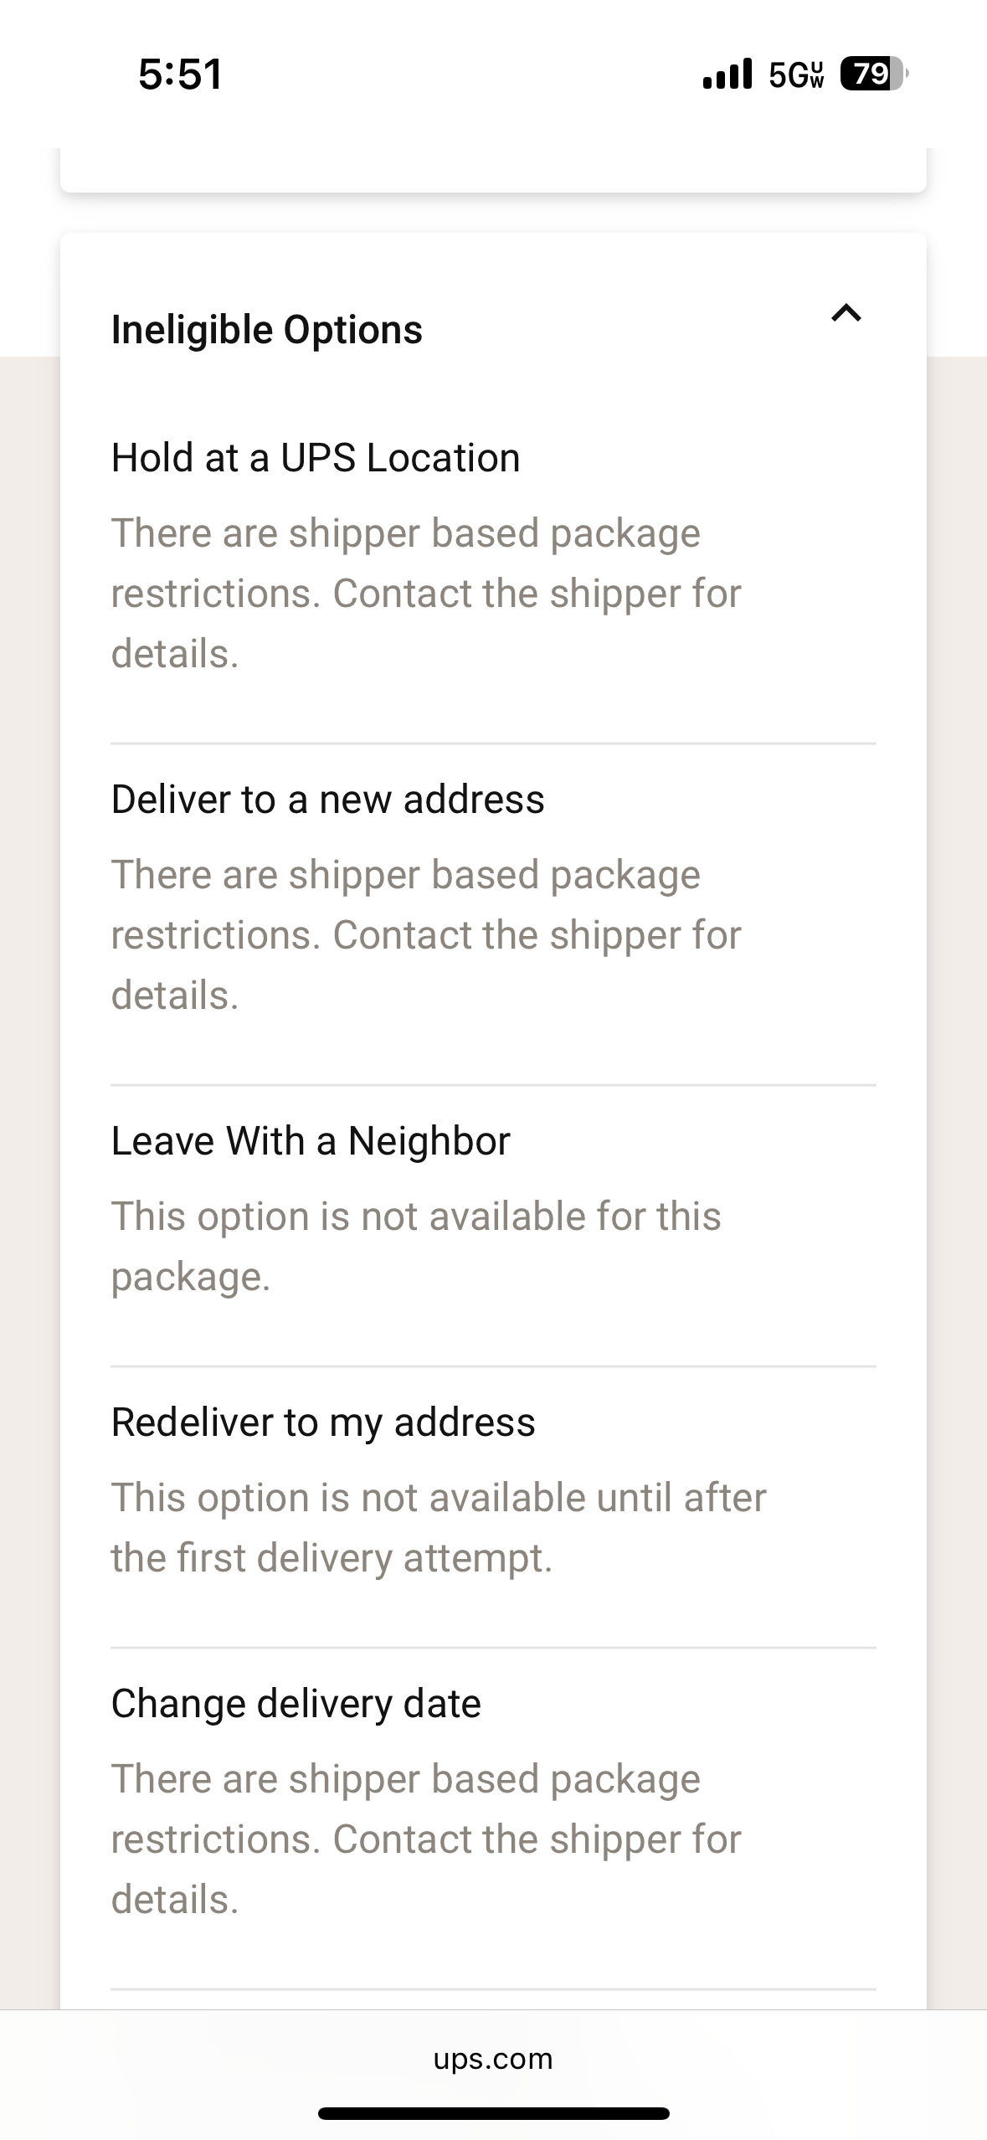
Task: Tap restriction text under Change delivery date
Action: (426, 1839)
